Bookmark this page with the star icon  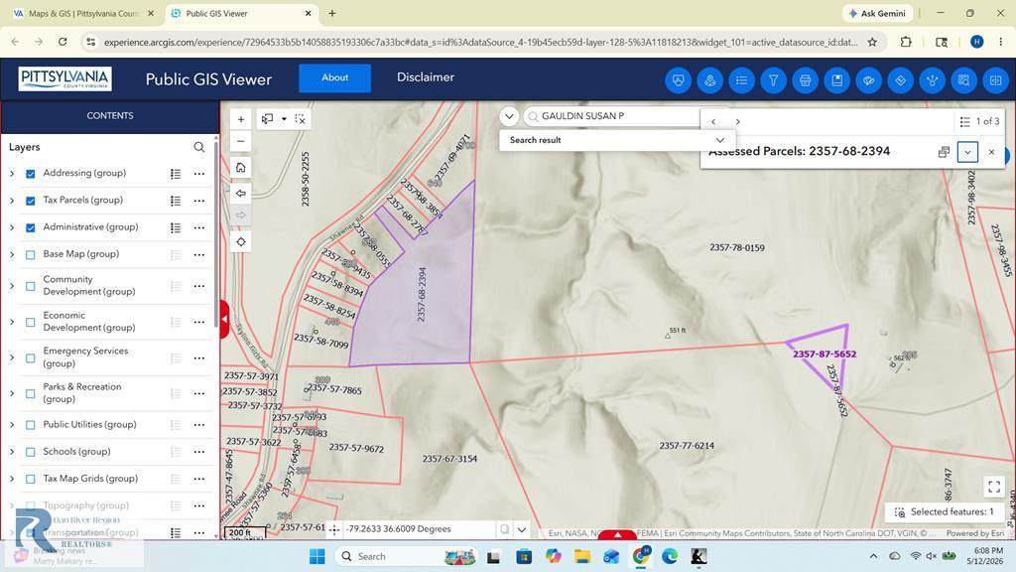[x=872, y=42]
